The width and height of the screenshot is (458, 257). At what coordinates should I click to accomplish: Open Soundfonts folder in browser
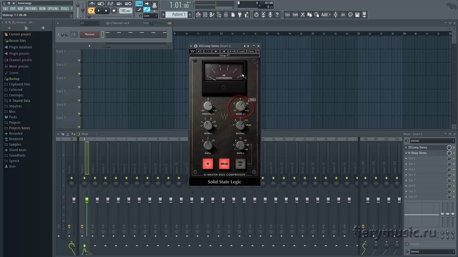pyautogui.click(x=17, y=155)
